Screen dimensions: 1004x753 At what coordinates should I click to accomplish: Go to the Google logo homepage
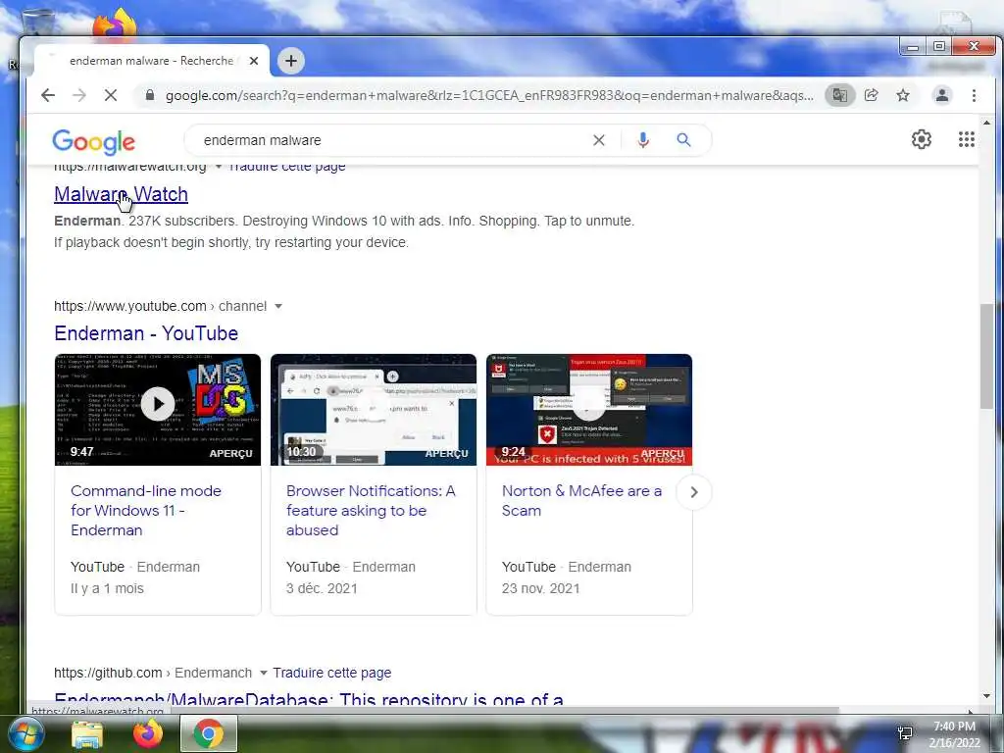(93, 141)
